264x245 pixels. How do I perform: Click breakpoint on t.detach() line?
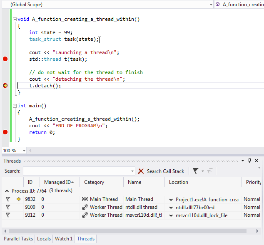[5, 86]
